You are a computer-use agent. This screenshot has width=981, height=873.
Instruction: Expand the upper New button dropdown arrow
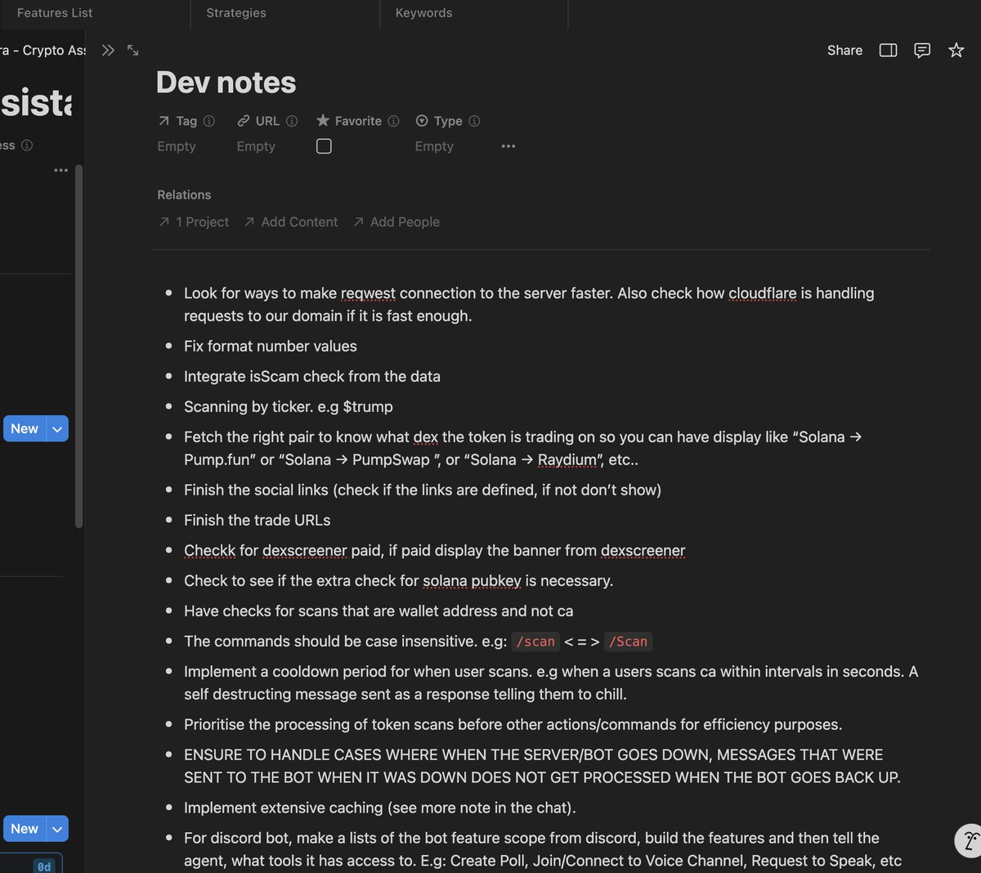point(57,428)
